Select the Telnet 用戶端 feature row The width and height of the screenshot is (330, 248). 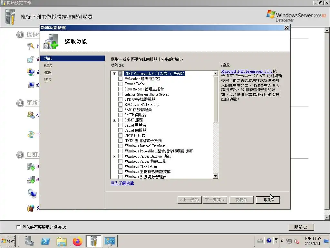[136, 125]
